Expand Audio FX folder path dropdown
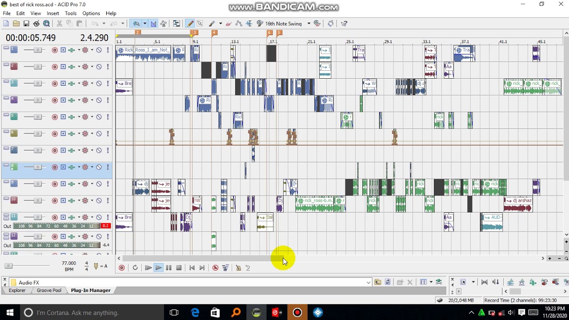 click(x=368, y=282)
